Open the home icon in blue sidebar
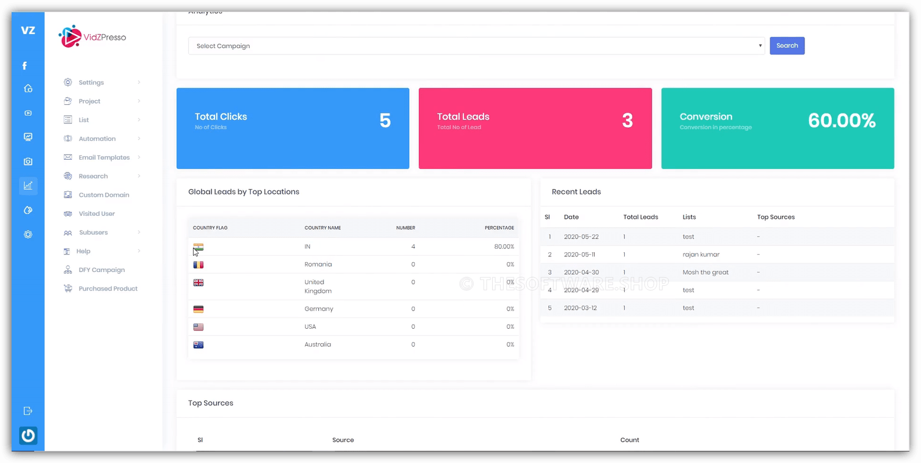The image size is (921, 463). coord(28,89)
